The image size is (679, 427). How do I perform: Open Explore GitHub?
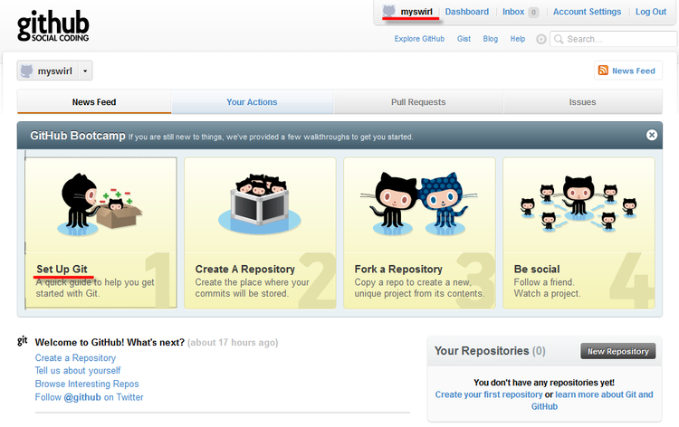coord(419,39)
